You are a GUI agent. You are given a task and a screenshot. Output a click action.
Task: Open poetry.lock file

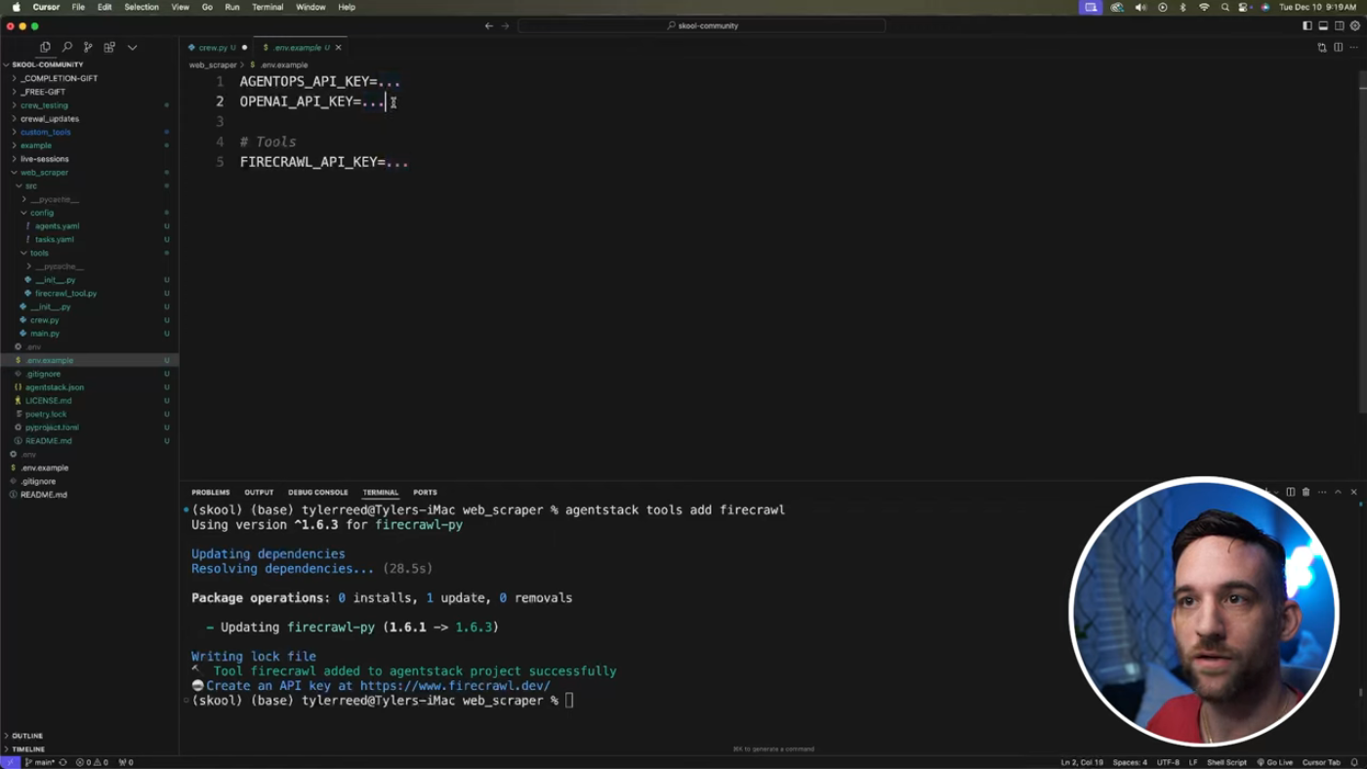click(x=46, y=414)
